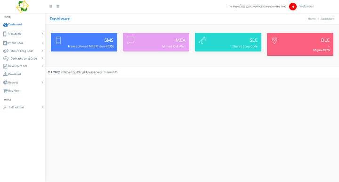Expand the Reports chevron
This screenshot has height=182, width=339.
(42, 83)
